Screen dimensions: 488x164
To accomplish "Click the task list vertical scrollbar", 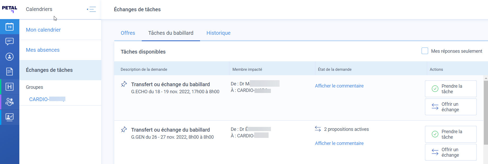I will coord(486,112).
